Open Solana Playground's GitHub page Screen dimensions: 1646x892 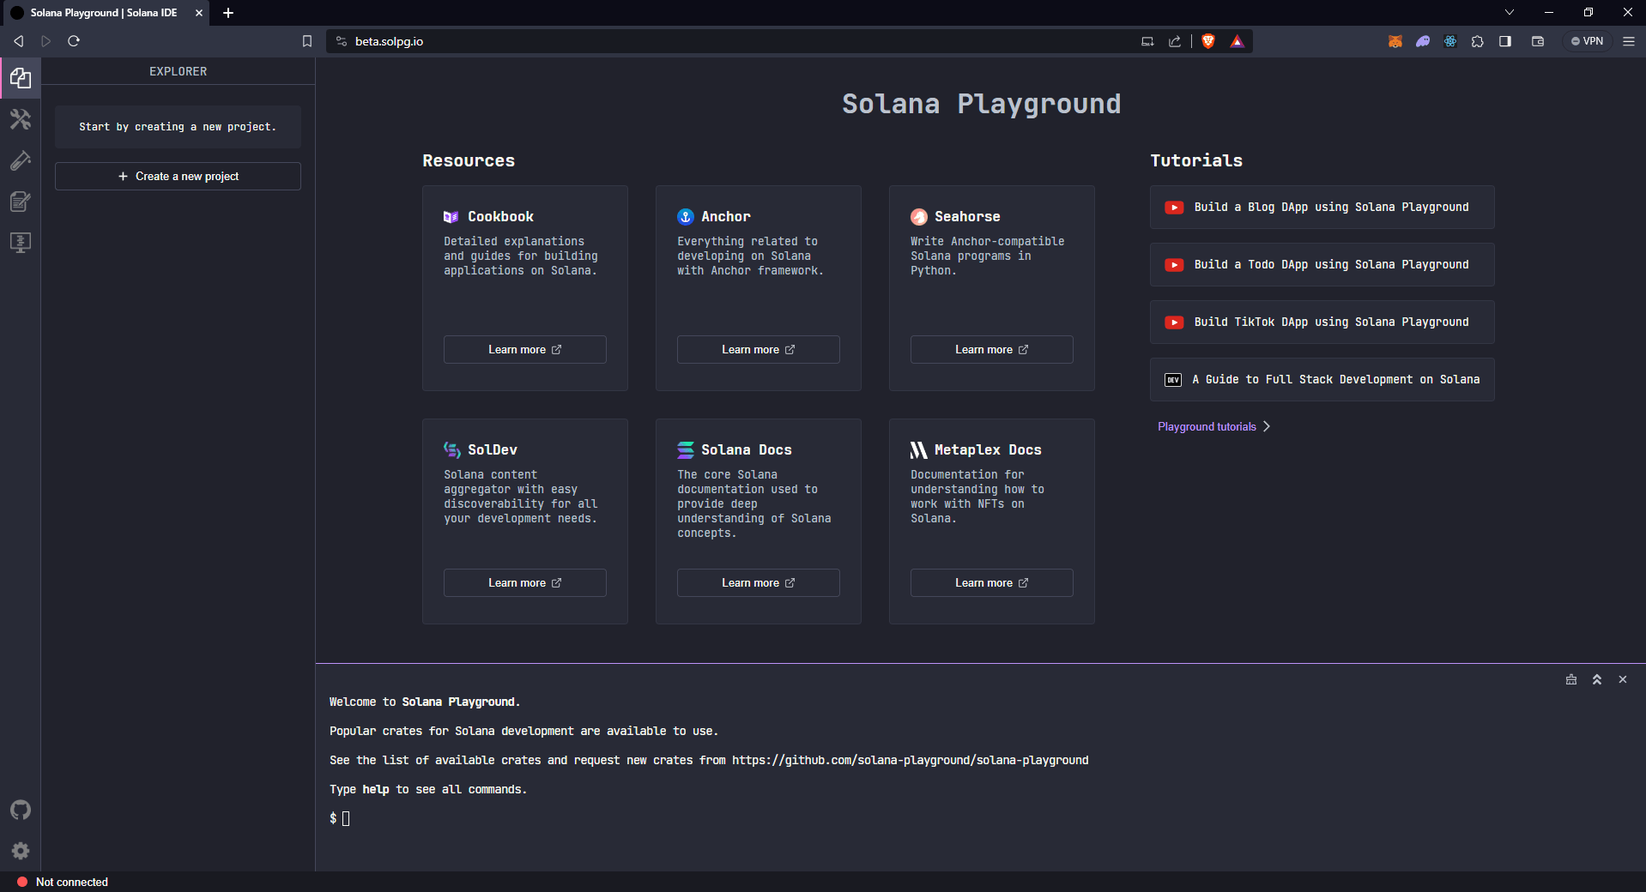[x=21, y=810]
